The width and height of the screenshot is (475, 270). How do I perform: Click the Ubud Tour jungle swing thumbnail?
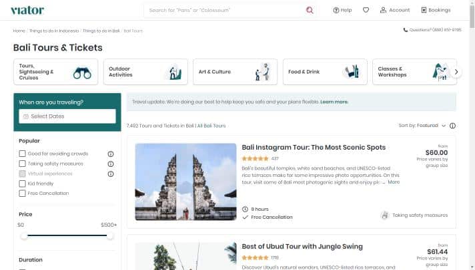coord(185,256)
